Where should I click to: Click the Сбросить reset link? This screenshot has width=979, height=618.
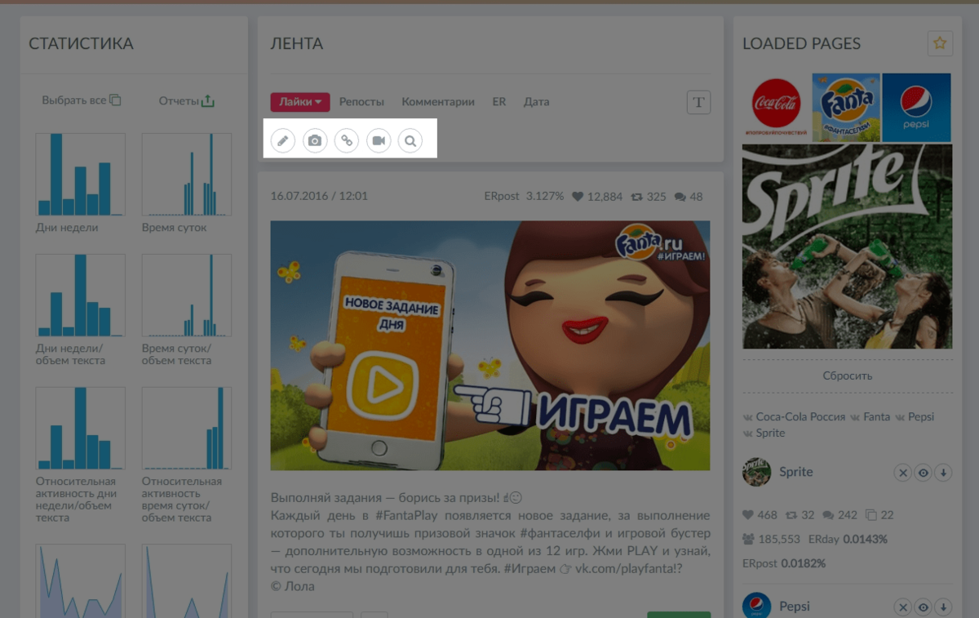click(847, 376)
